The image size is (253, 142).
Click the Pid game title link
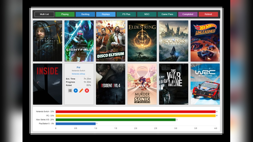pos(79,68)
